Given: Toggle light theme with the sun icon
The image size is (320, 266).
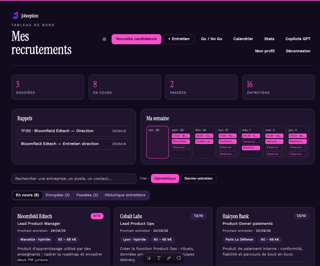Looking at the screenshot, I should [104, 39].
